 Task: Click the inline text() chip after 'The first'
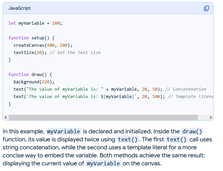177,139
